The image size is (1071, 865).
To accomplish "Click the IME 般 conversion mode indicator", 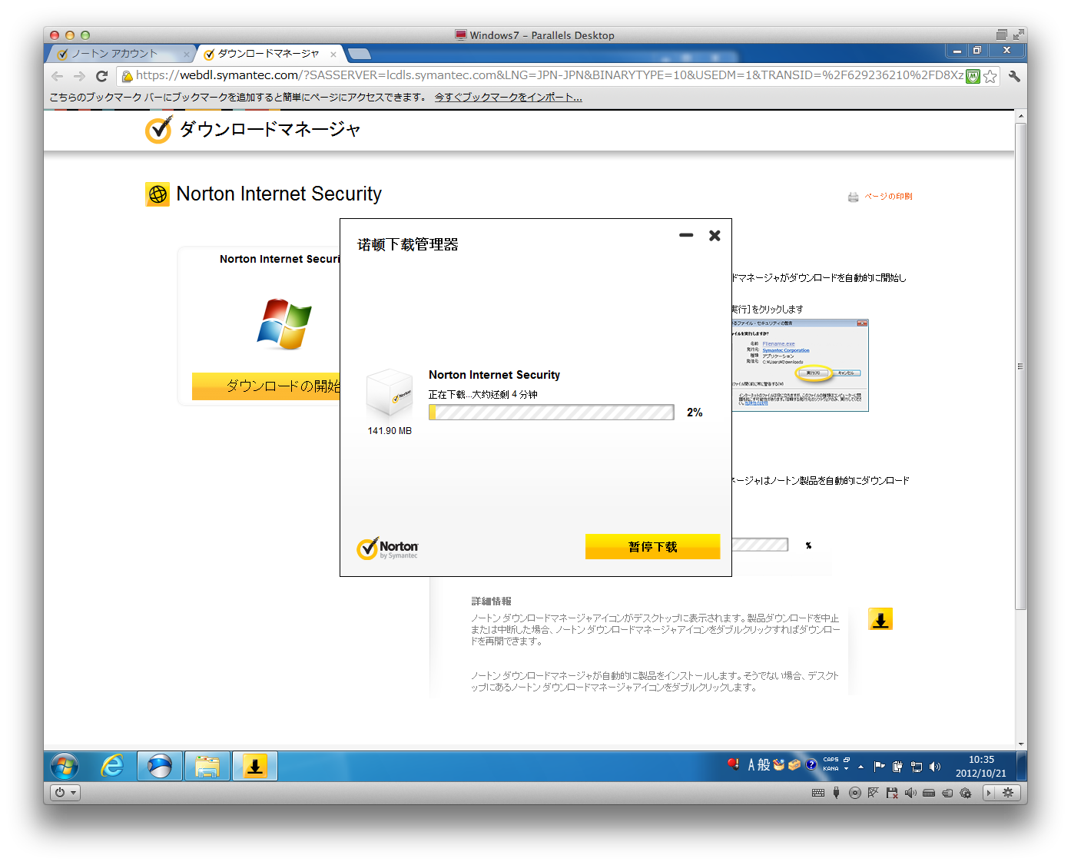I will tap(764, 765).
